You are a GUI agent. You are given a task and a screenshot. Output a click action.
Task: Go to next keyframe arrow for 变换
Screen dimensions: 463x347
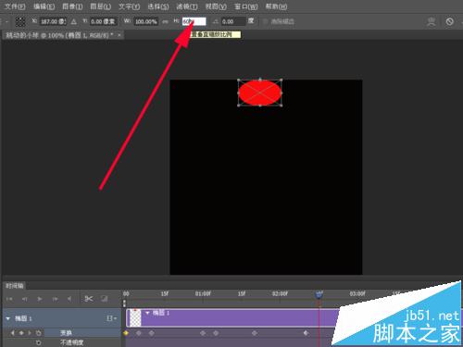(x=30, y=333)
